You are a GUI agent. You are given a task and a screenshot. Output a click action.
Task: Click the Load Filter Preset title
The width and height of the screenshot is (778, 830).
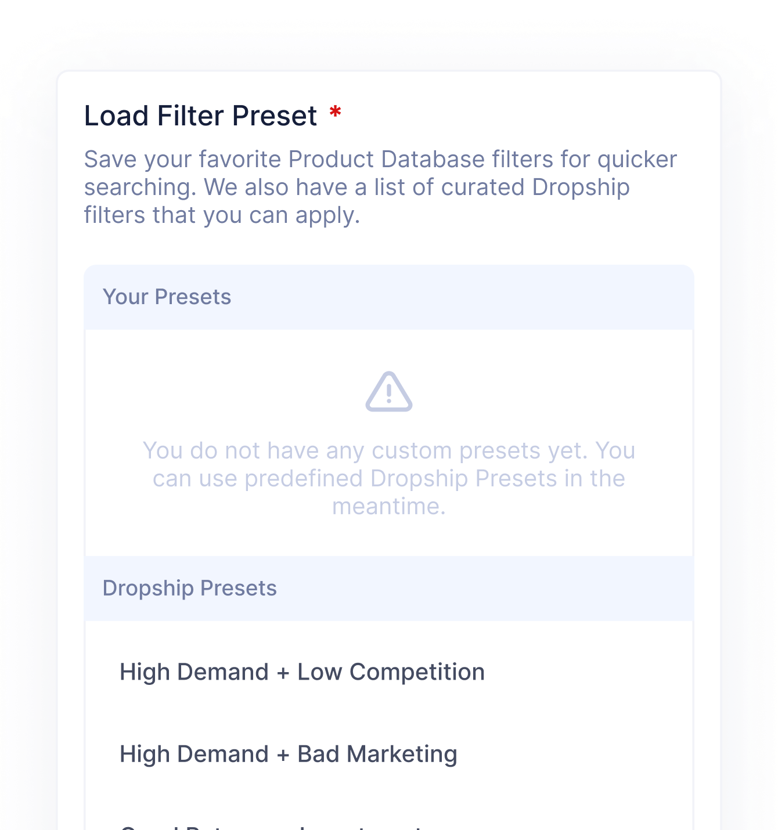(200, 115)
